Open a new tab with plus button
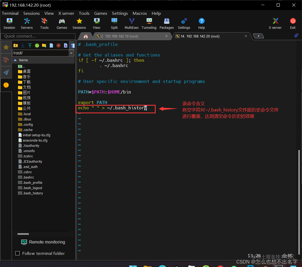This screenshot has height=267, width=302. pos(258,36)
